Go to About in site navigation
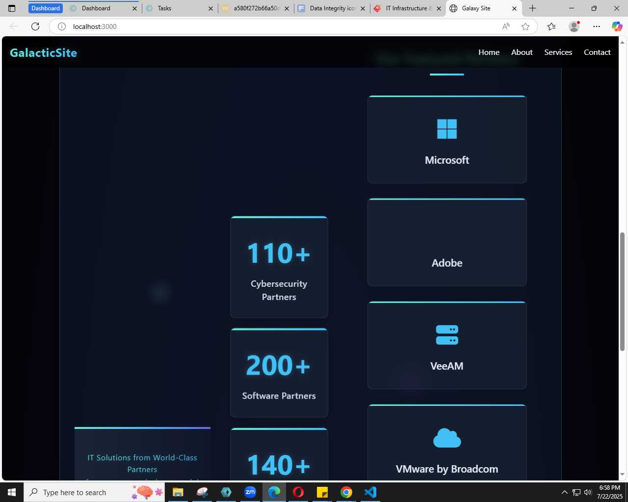628x502 pixels. coord(522,52)
